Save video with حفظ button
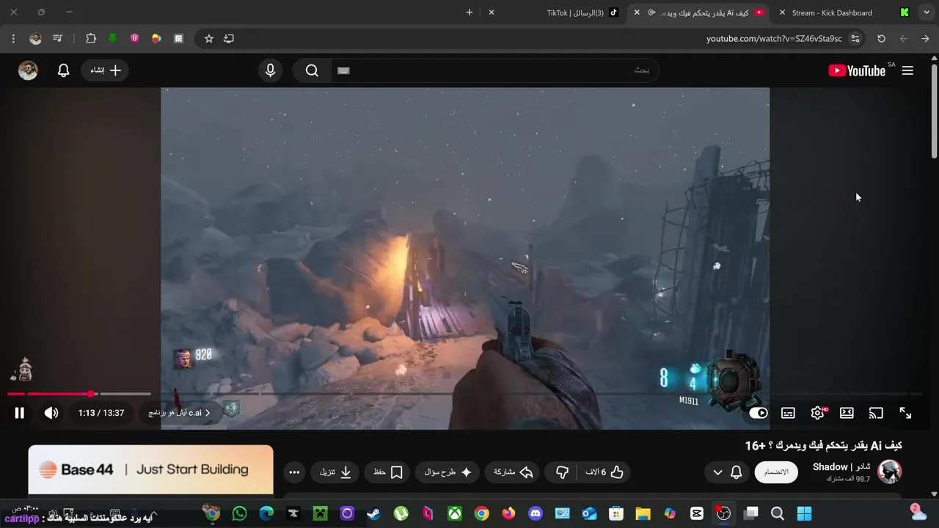The height and width of the screenshot is (528, 939). point(388,472)
